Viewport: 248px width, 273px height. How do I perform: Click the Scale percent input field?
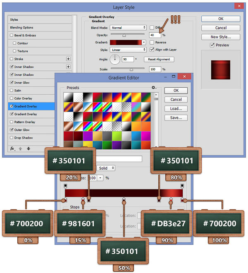(x=155, y=69)
